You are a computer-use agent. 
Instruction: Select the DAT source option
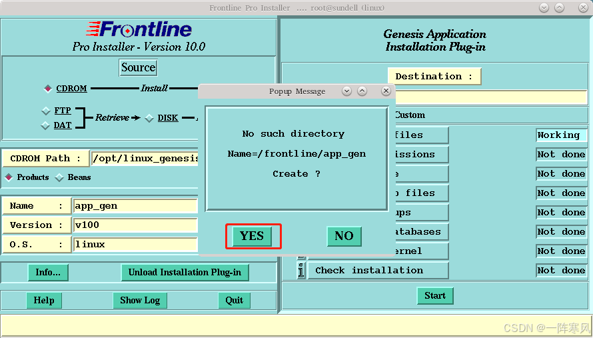coord(45,125)
